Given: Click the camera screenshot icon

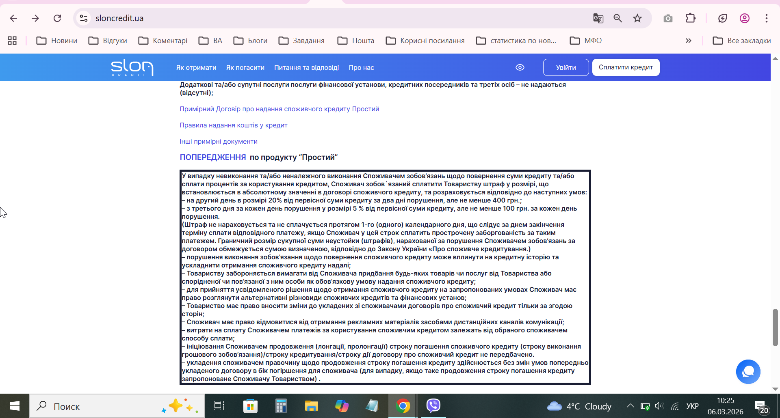Looking at the screenshot, I should 668,18.
